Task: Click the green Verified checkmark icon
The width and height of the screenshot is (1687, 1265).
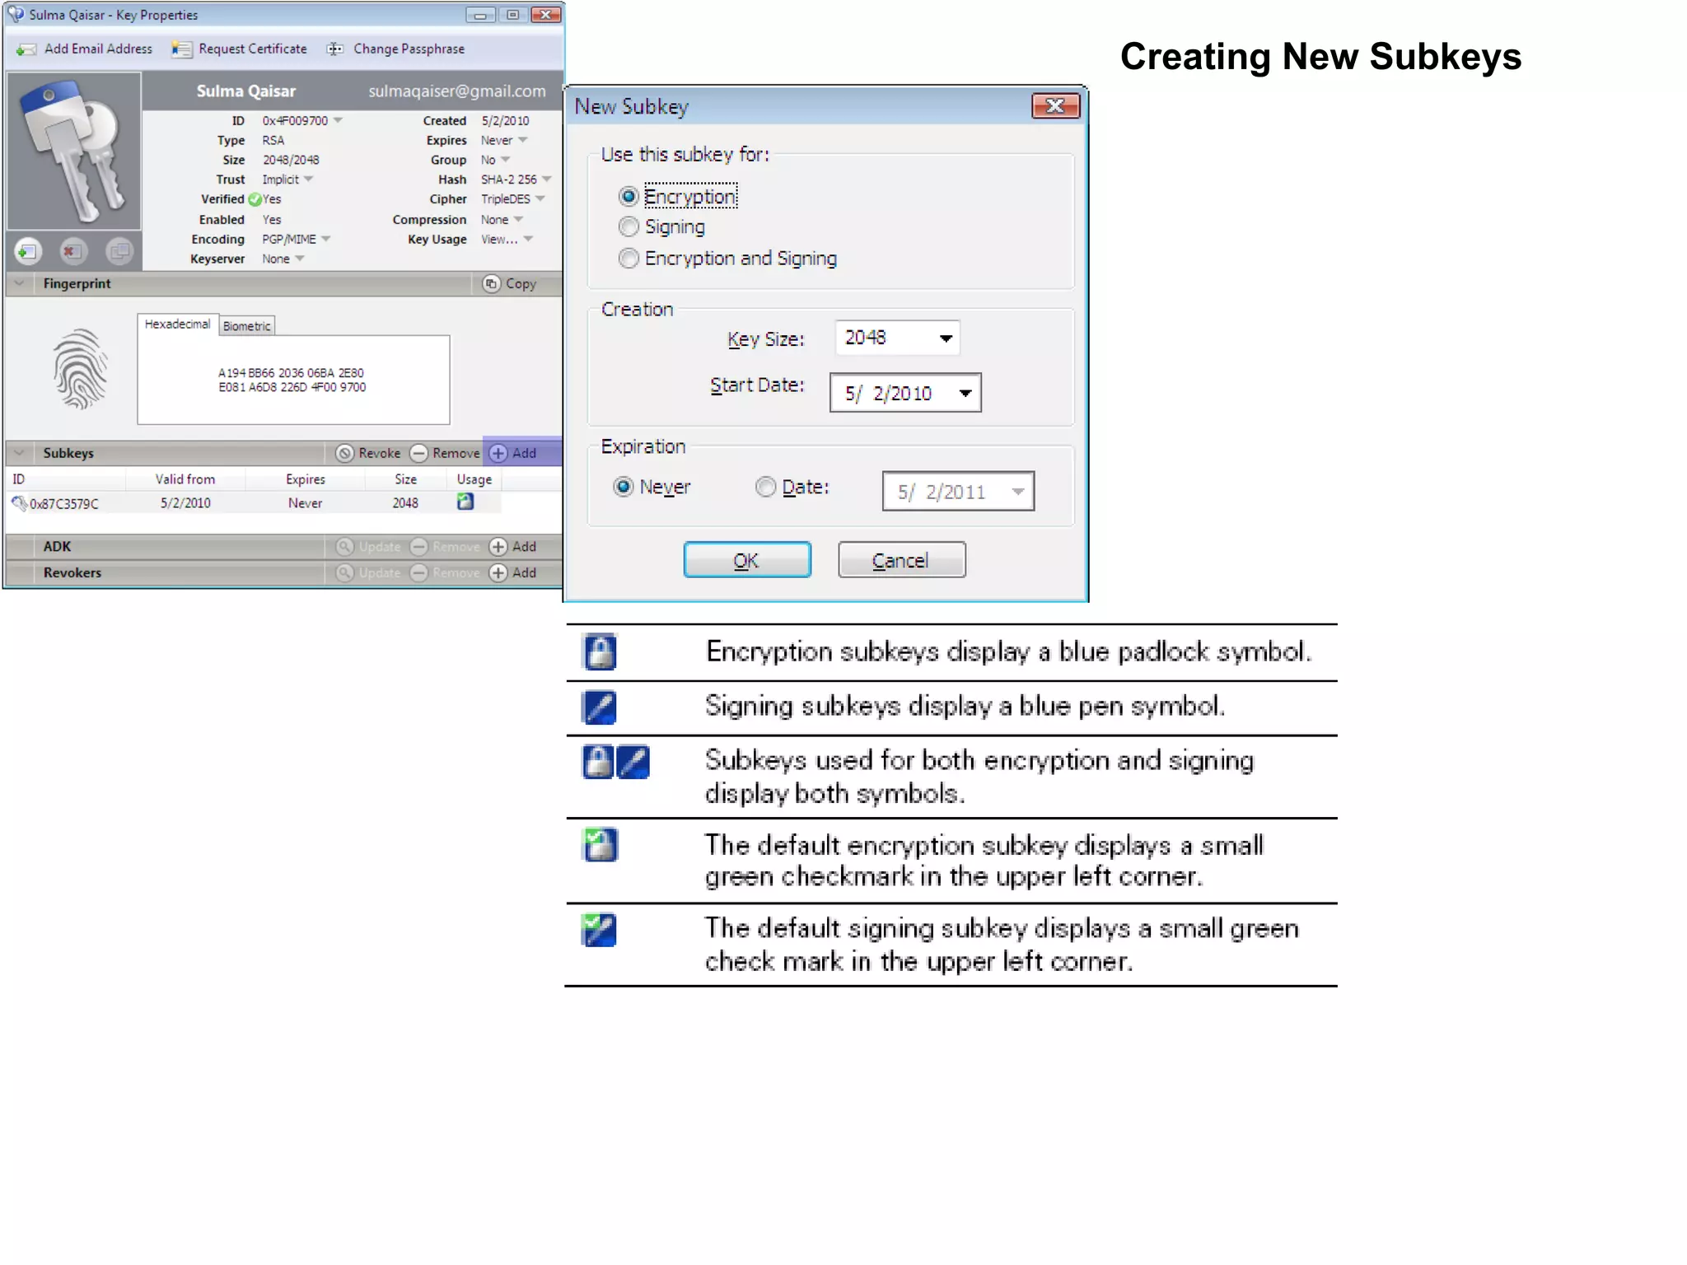Action: coord(255,199)
